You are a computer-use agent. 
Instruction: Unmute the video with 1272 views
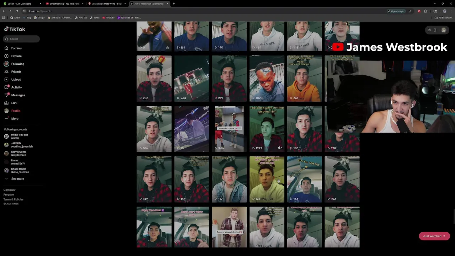pos(280,148)
